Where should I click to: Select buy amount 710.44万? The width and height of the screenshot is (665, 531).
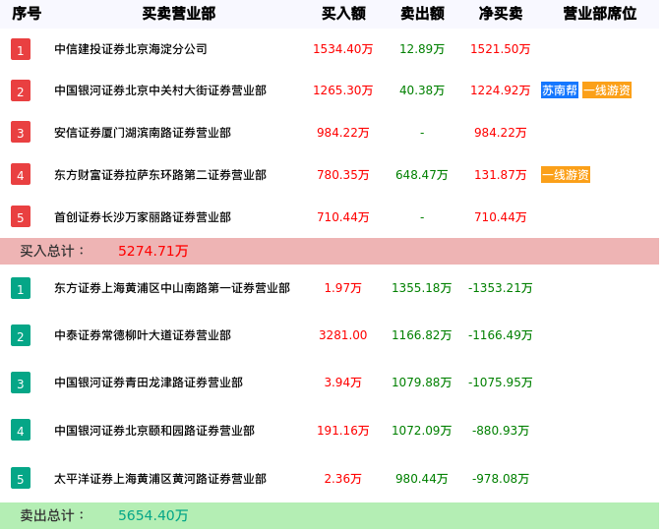(x=343, y=217)
